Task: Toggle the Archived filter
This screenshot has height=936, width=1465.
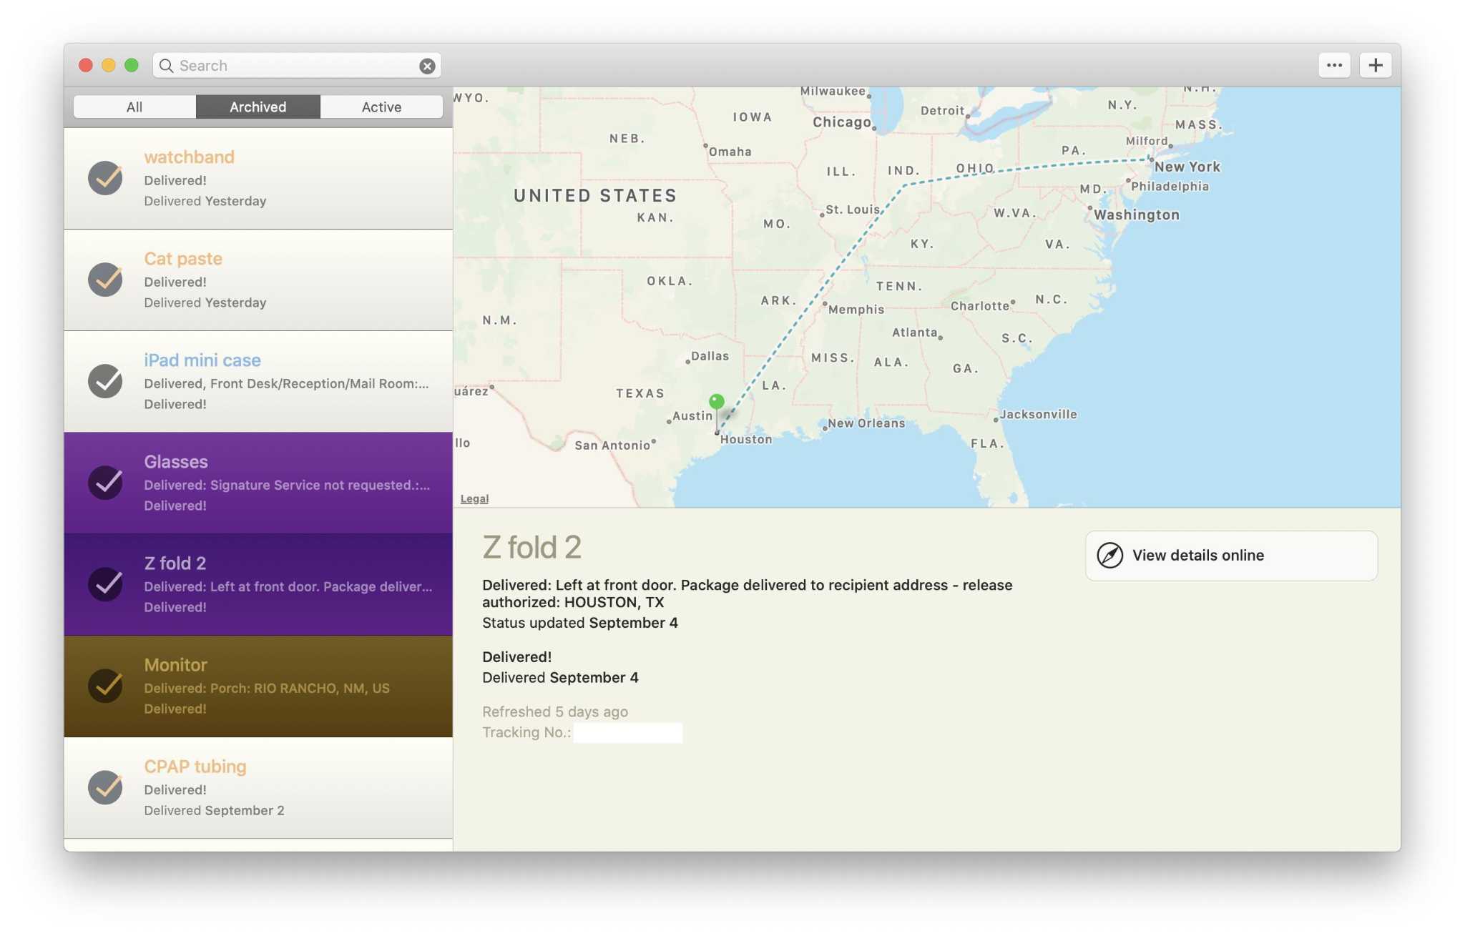Action: [x=258, y=107]
